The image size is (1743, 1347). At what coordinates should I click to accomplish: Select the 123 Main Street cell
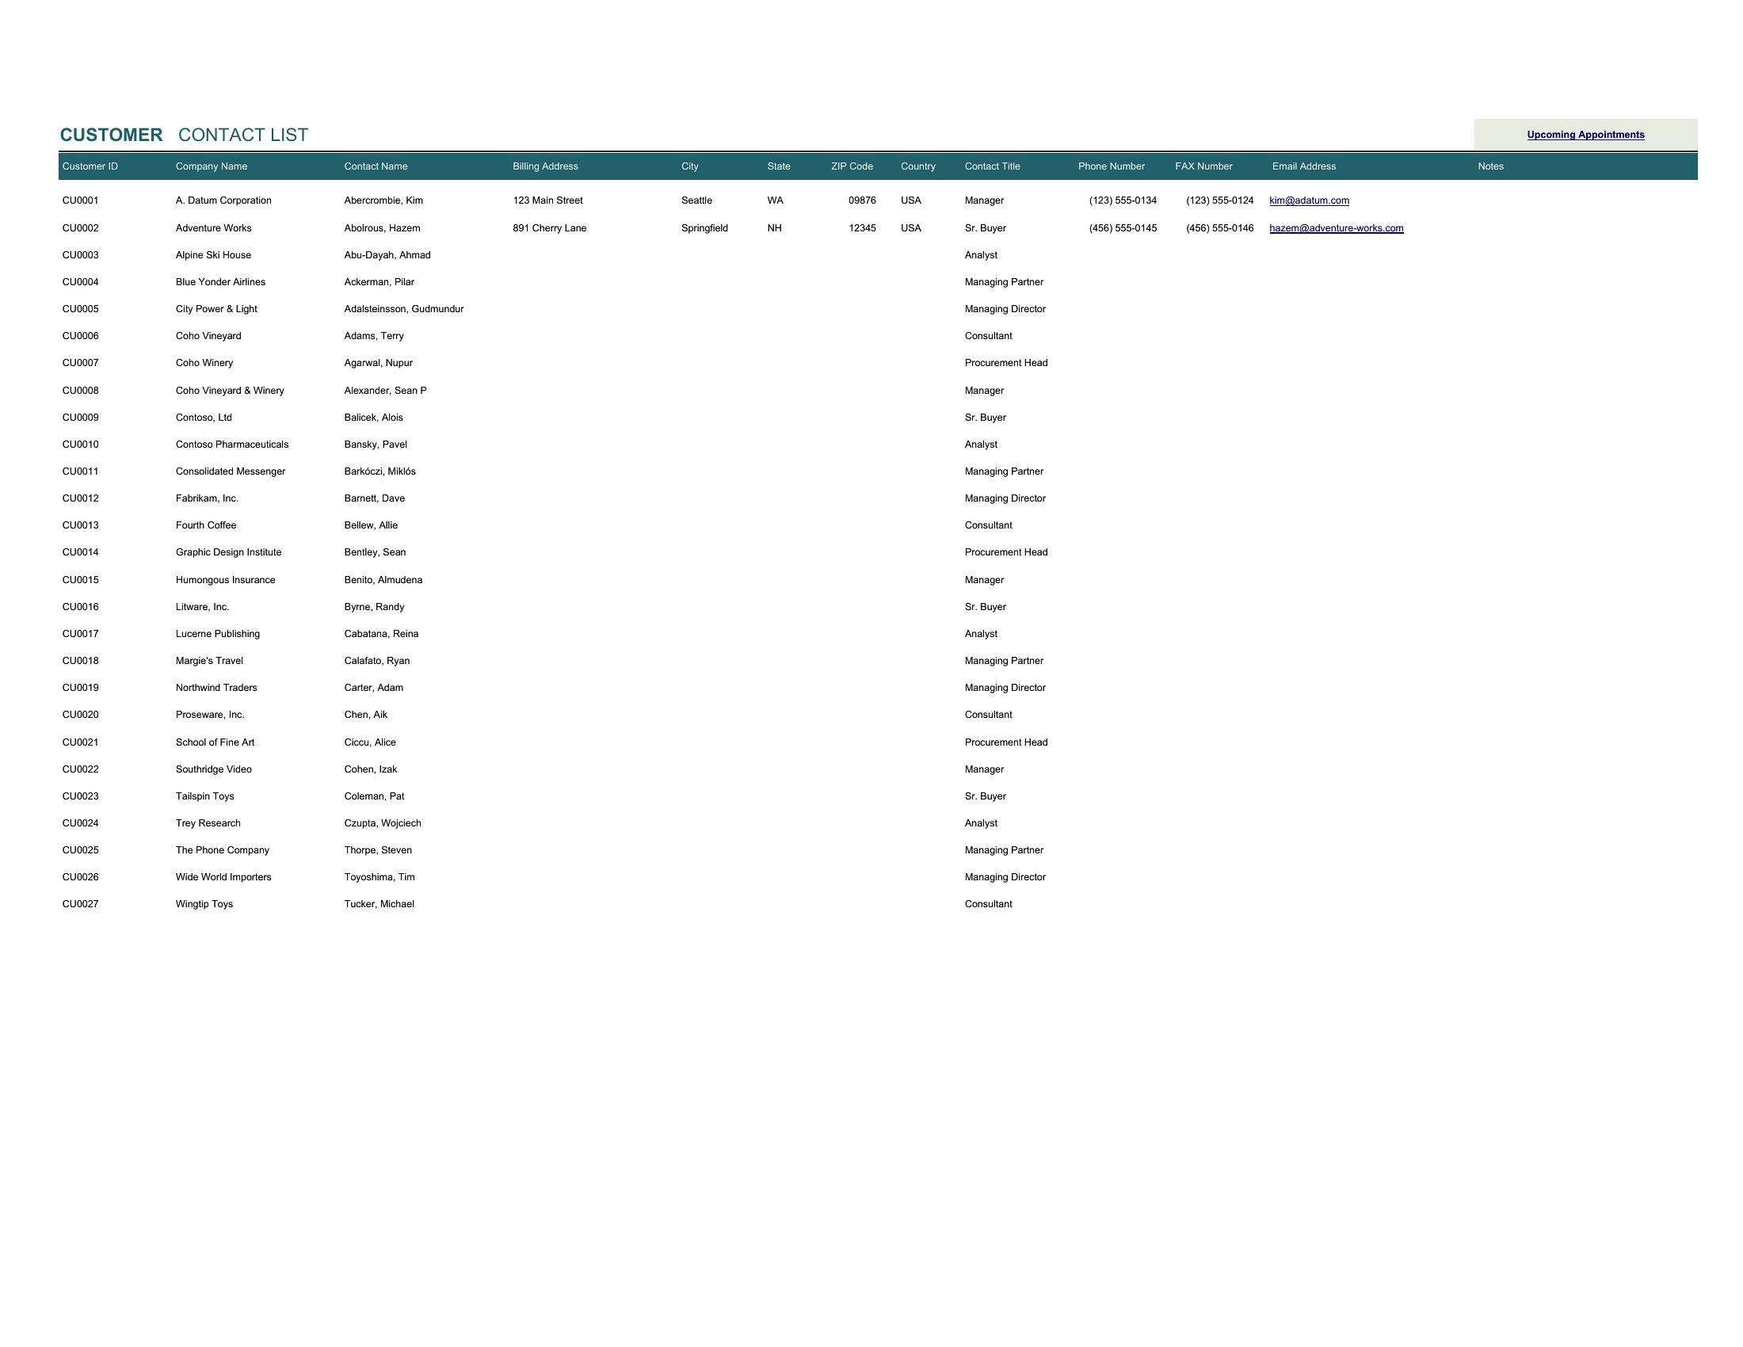(x=547, y=200)
